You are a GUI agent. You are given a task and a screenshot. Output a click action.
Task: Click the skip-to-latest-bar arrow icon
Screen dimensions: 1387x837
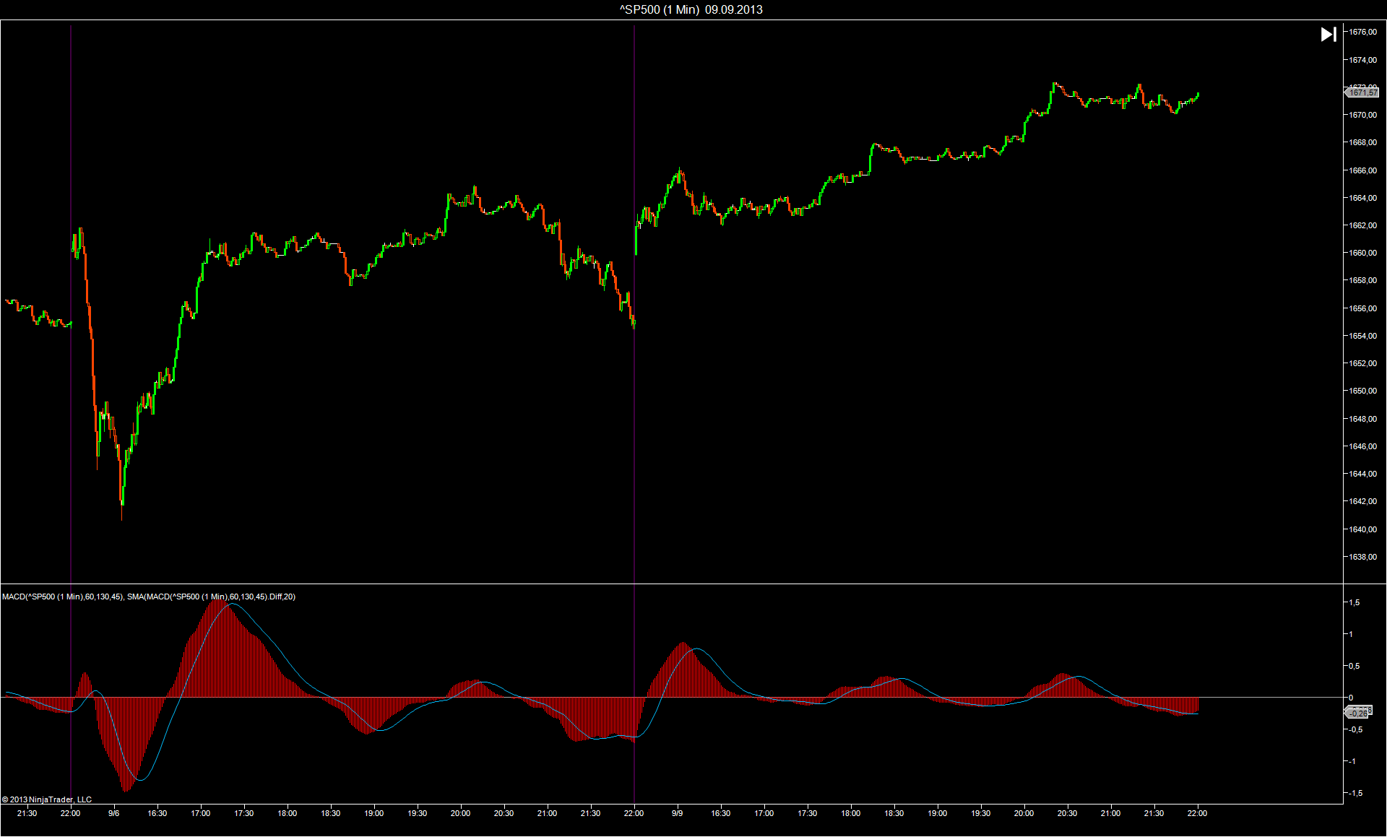click(1328, 35)
